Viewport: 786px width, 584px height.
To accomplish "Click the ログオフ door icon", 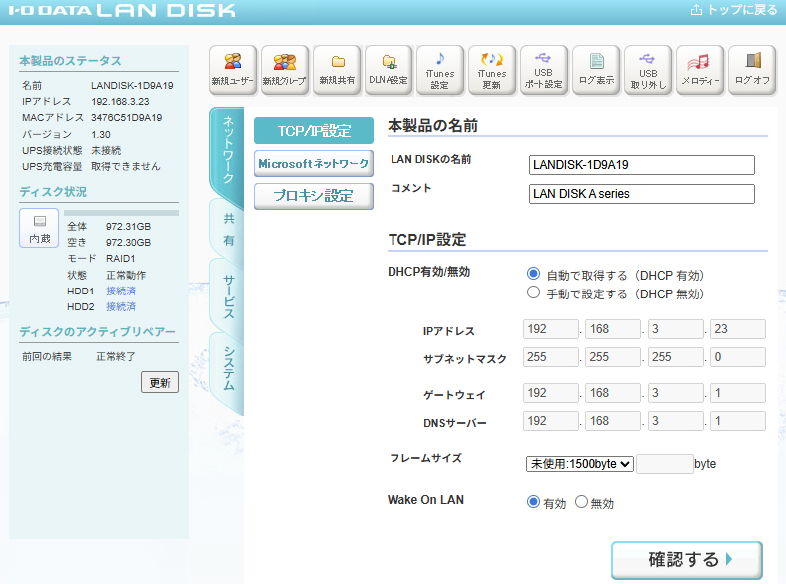I will pos(752,70).
